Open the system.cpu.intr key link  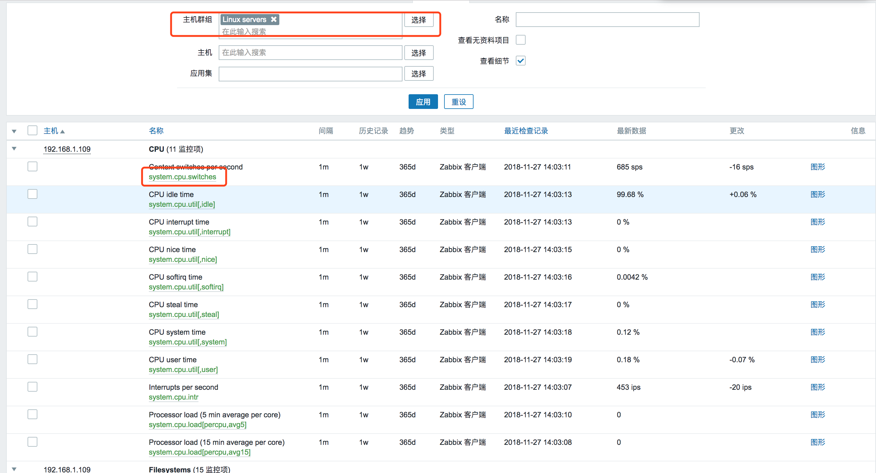[x=173, y=397]
